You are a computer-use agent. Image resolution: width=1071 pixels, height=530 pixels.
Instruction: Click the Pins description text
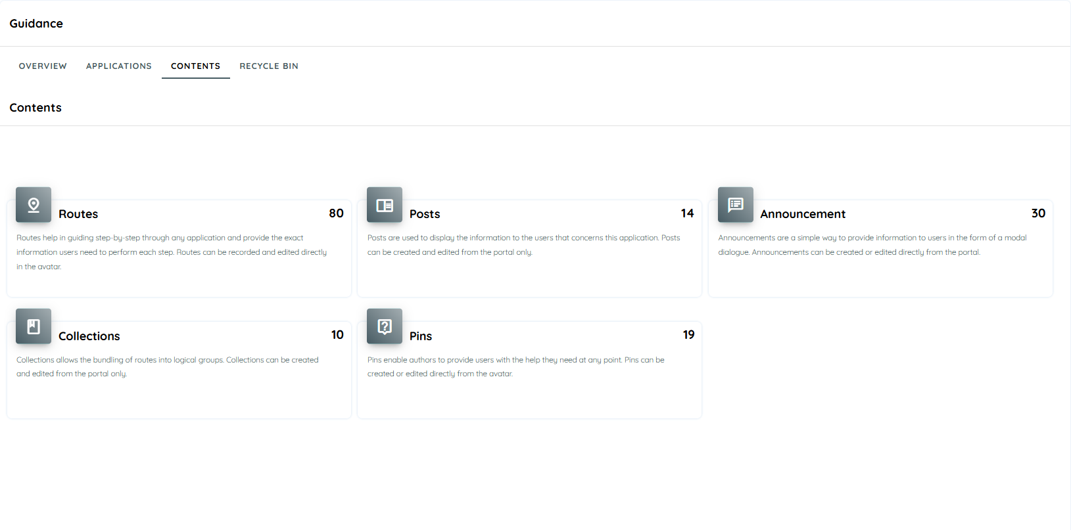(x=516, y=366)
